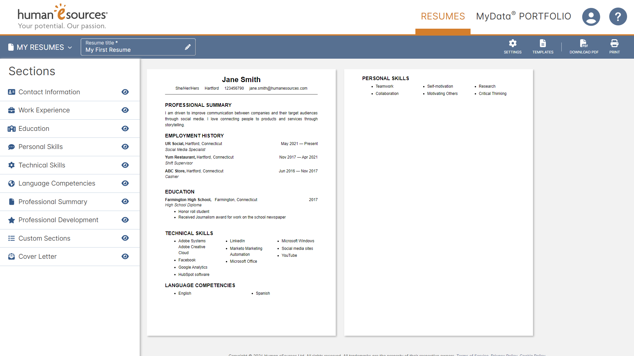Click the Google Analytics skill item

193,267
